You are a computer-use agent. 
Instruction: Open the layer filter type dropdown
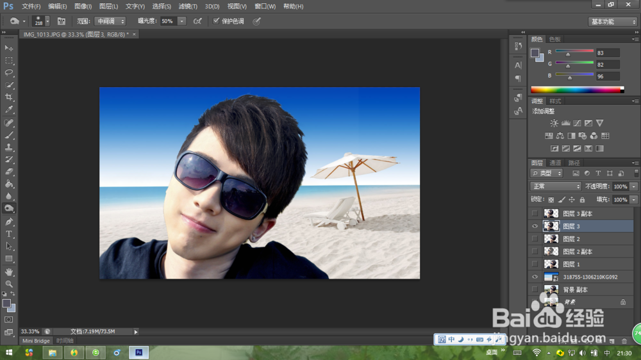[547, 173]
